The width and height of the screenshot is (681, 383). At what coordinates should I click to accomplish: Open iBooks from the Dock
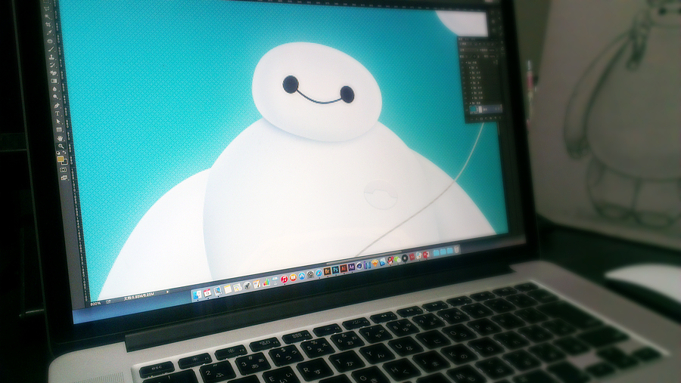point(293,277)
